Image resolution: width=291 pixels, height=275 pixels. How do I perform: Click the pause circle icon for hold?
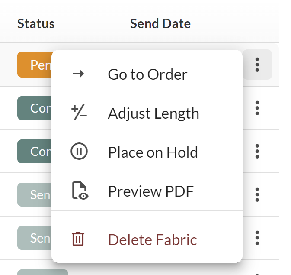coord(79,151)
